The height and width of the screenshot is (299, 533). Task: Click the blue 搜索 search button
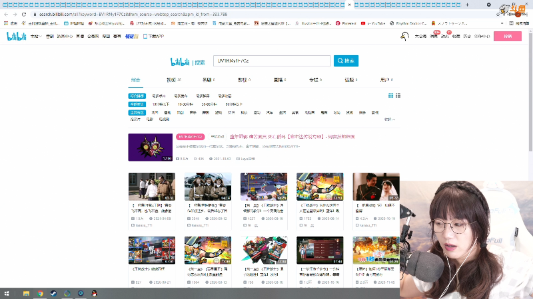tap(346, 61)
